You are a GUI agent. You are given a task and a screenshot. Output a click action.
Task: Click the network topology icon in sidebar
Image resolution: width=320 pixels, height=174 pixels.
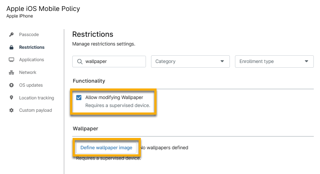click(x=11, y=72)
